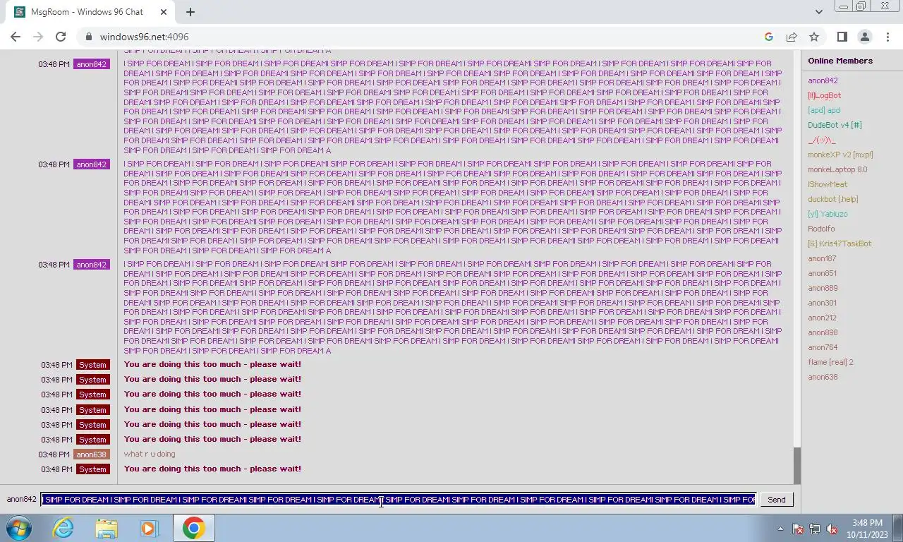The height and width of the screenshot is (542, 903).
Task: Select duckbot [.help] member
Action: (x=832, y=199)
